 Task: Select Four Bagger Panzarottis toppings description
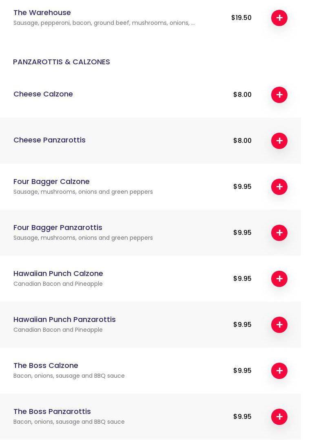(x=83, y=238)
